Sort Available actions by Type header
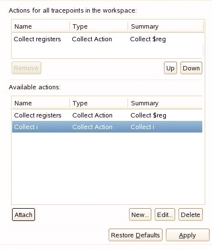Viewport: 212px width, 250px height. coord(99,103)
